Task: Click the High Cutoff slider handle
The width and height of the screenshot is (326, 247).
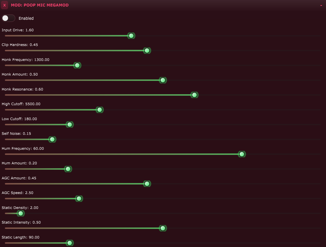Action: (100, 110)
